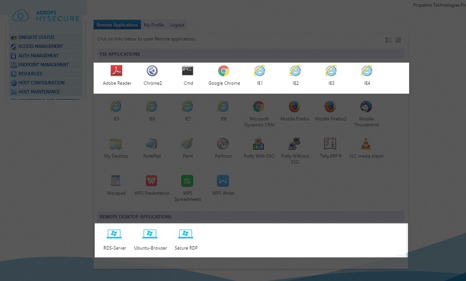Launch Perfmon application
Screen dimensions: 466x281
(223, 144)
